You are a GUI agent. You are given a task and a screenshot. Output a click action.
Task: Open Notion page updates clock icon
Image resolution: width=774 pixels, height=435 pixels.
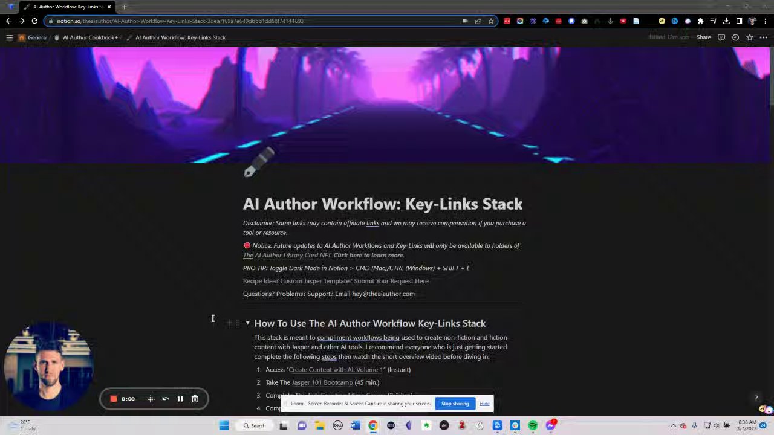pos(735,37)
